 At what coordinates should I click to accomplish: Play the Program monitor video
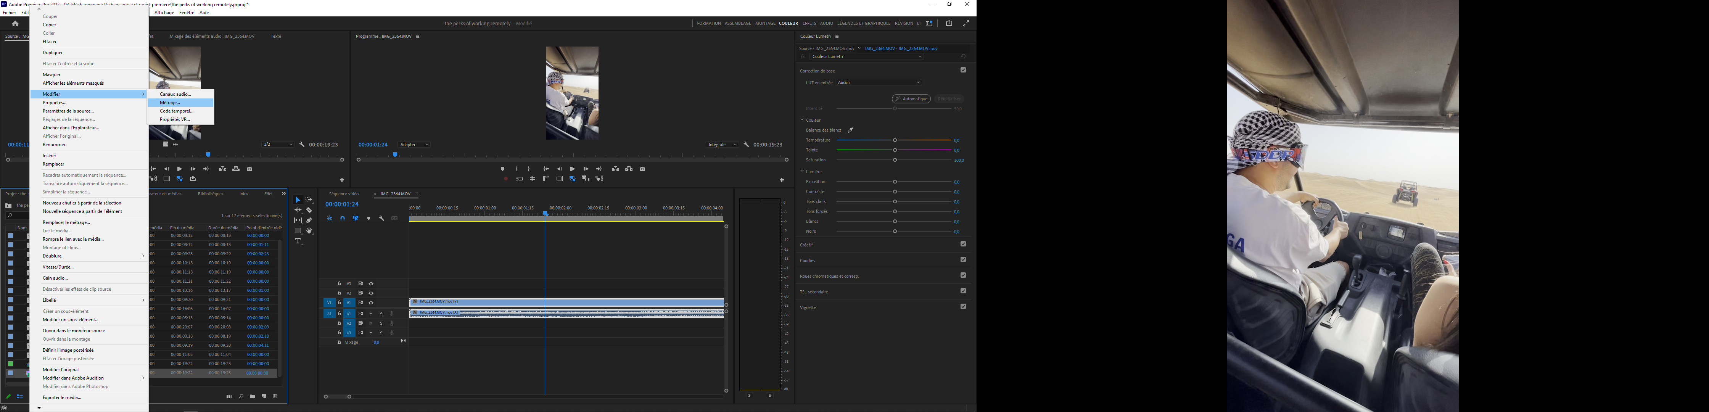point(573,169)
